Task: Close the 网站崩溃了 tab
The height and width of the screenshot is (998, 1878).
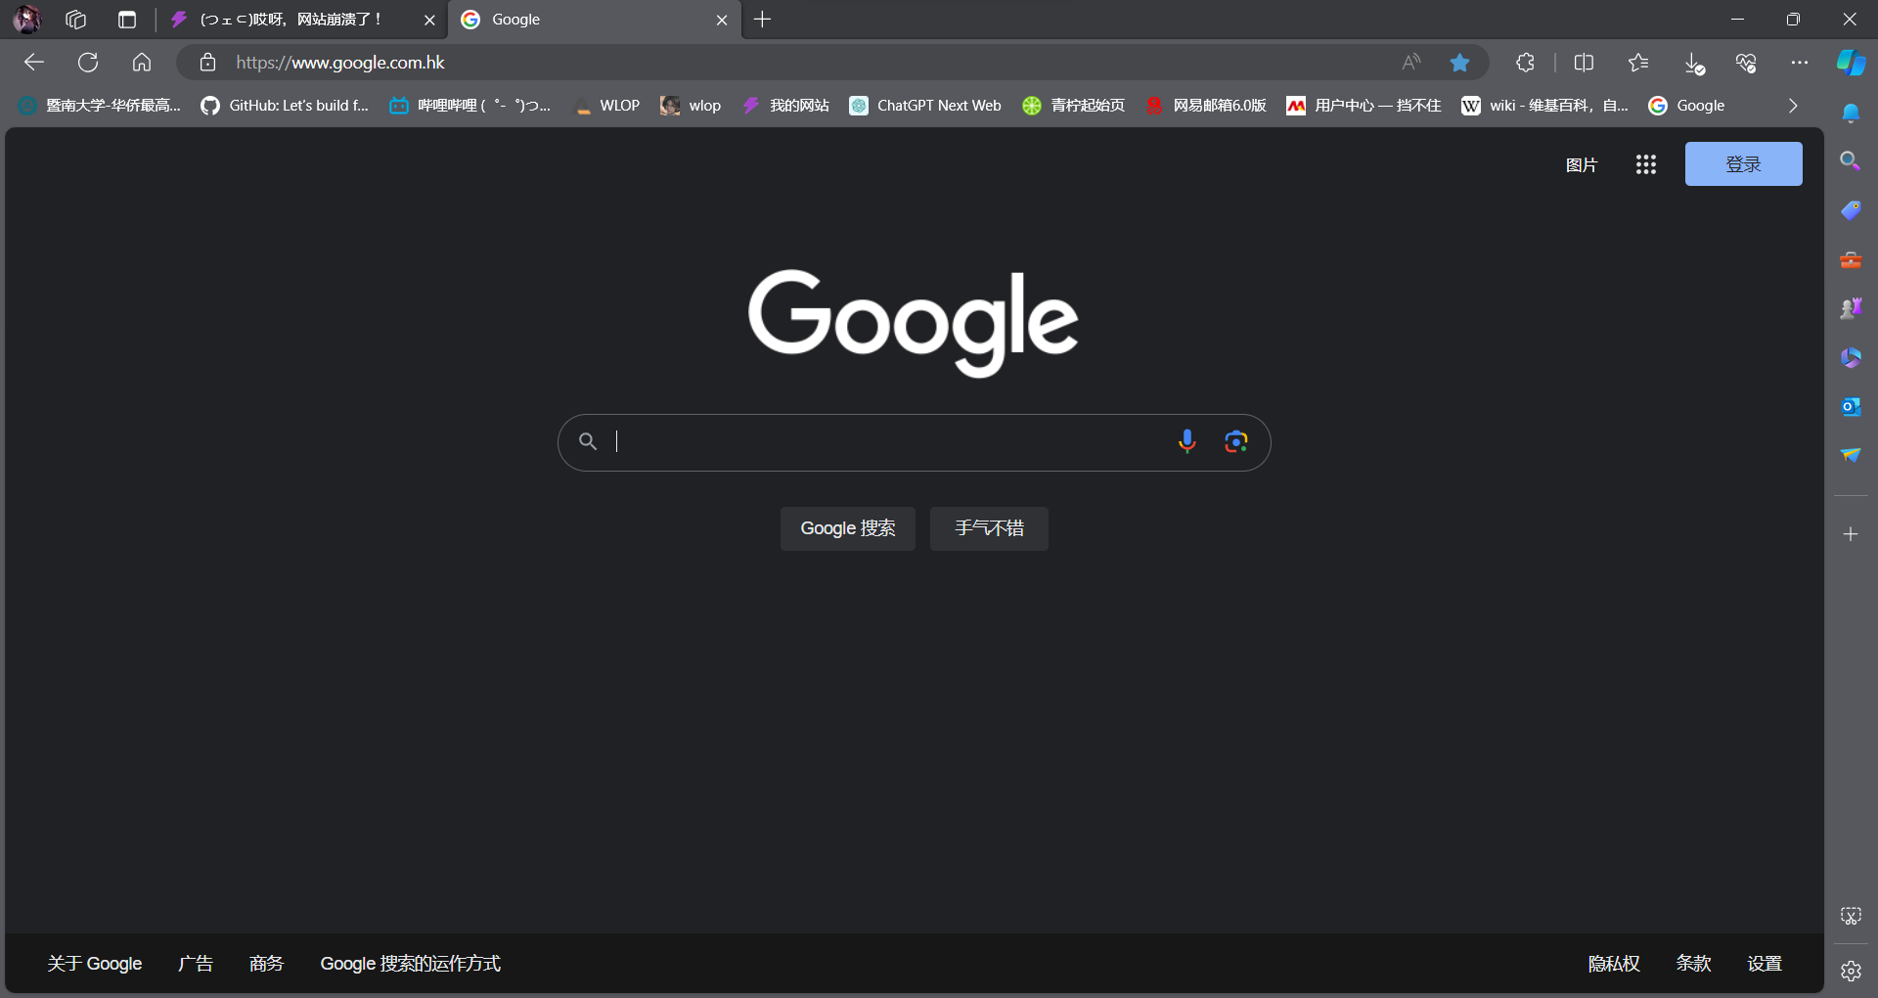Action: tap(429, 20)
